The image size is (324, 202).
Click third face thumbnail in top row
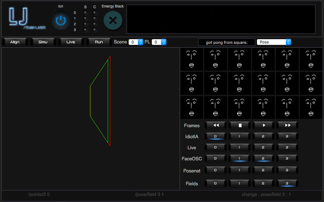[239, 59]
